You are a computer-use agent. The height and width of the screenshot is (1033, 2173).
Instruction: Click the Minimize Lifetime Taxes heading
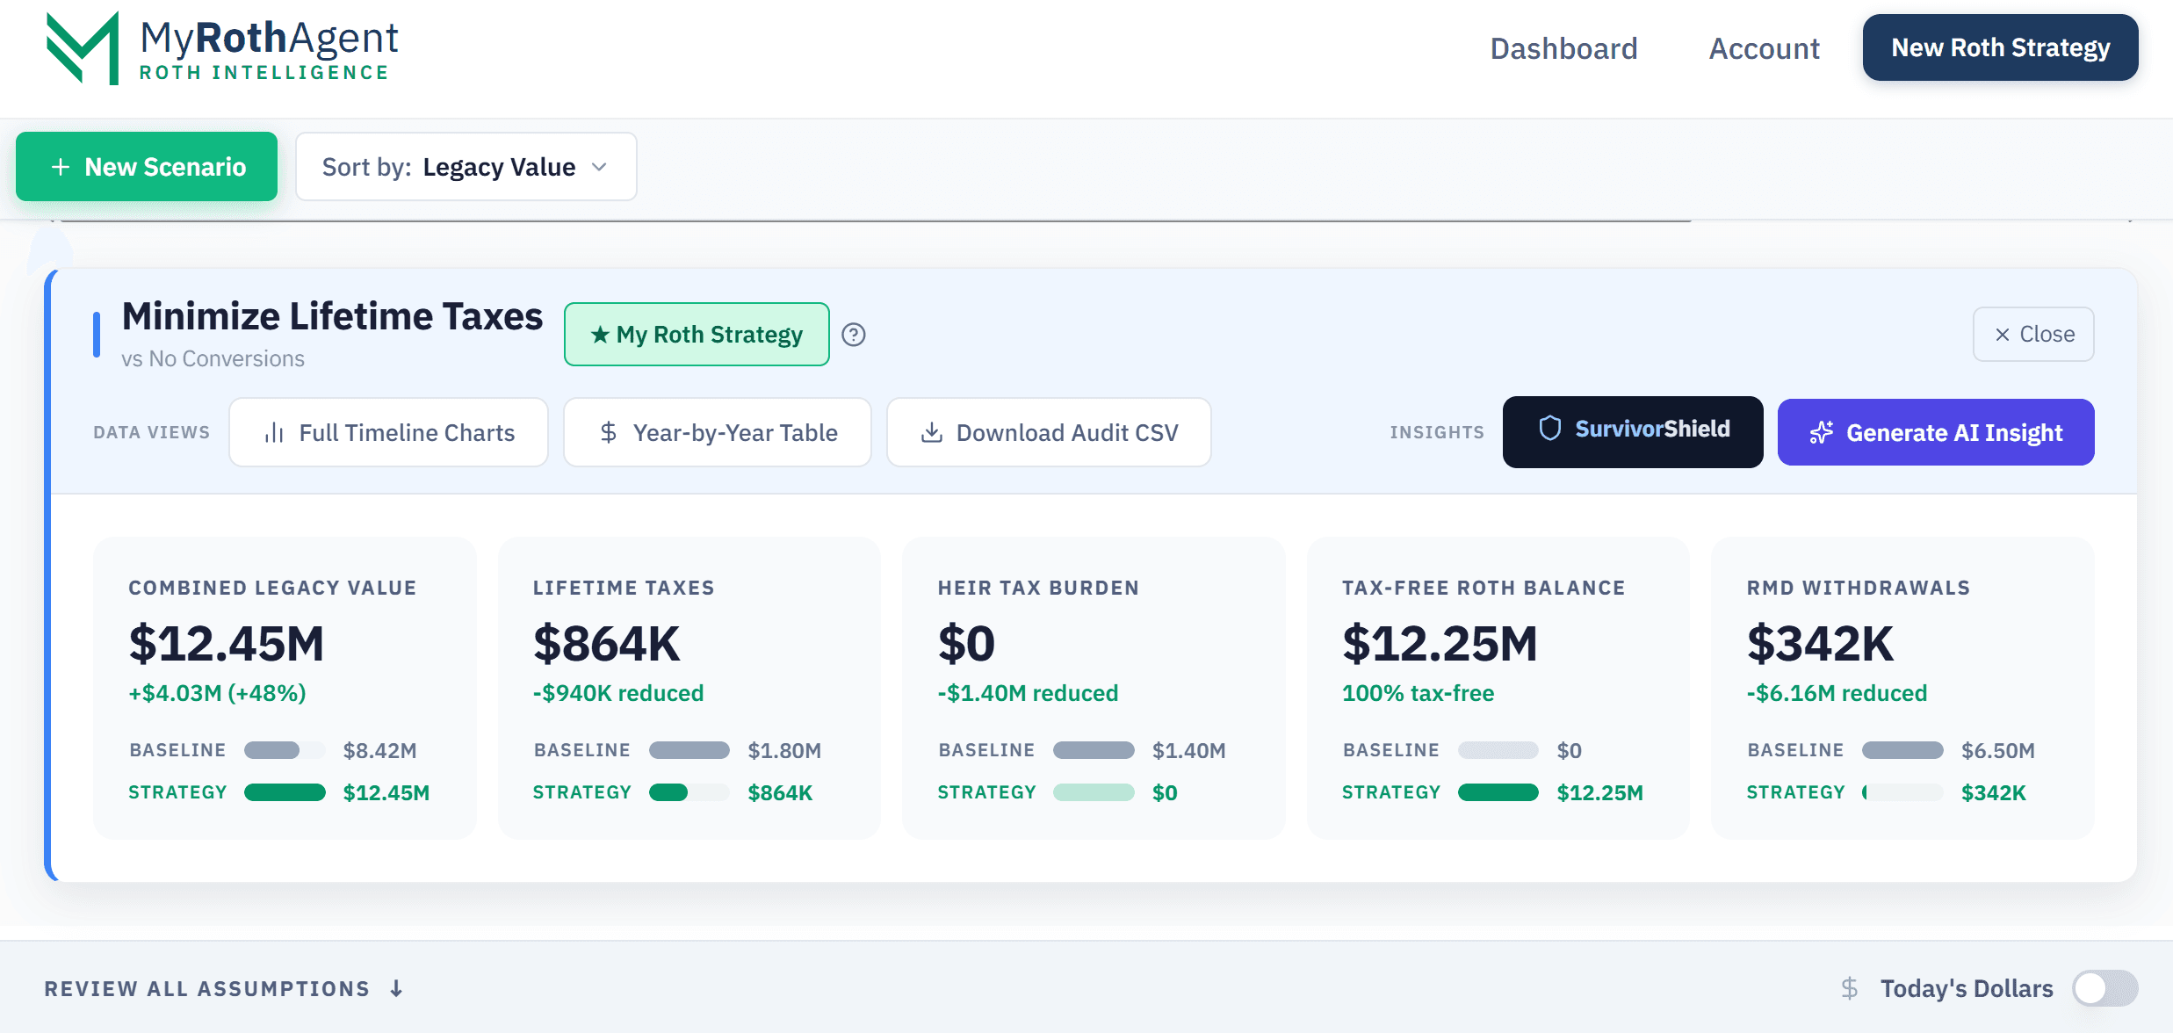332,316
